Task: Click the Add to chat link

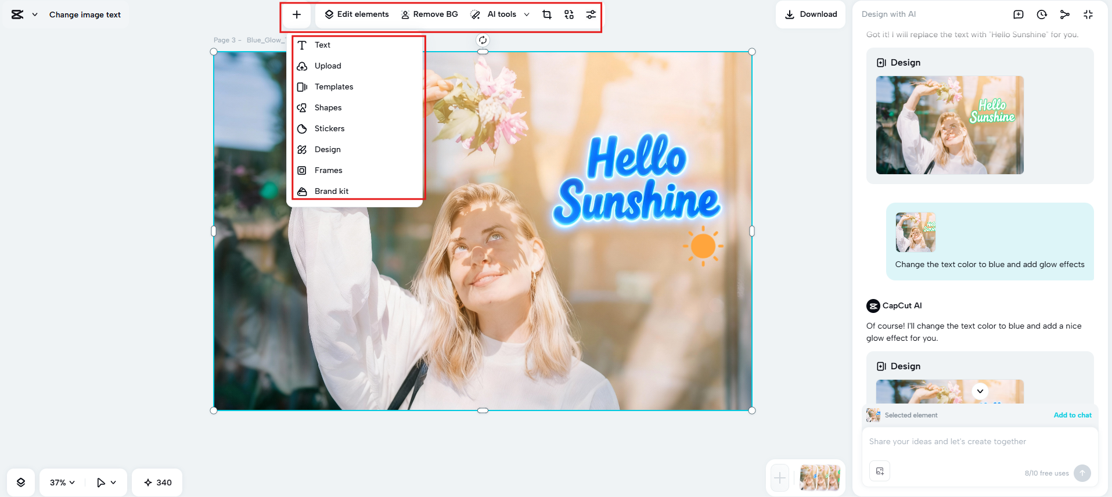Action: click(x=1072, y=415)
